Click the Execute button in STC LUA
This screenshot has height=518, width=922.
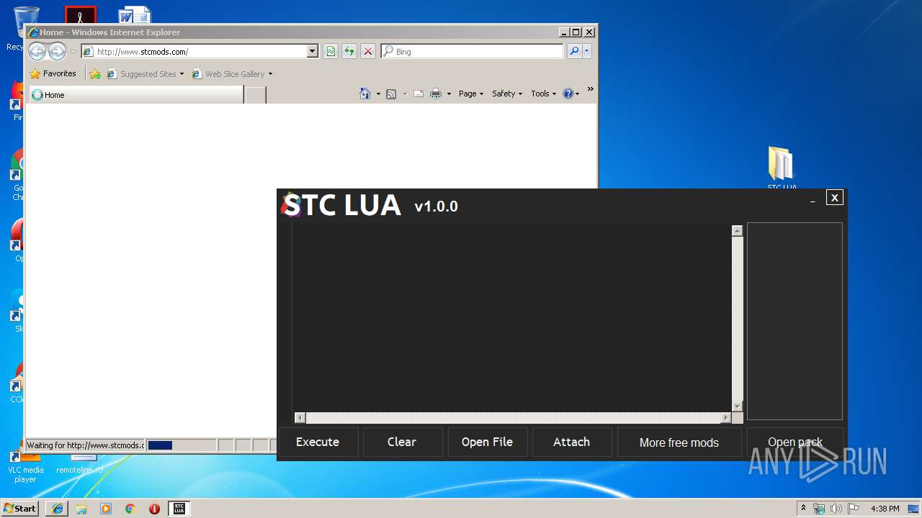point(318,442)
